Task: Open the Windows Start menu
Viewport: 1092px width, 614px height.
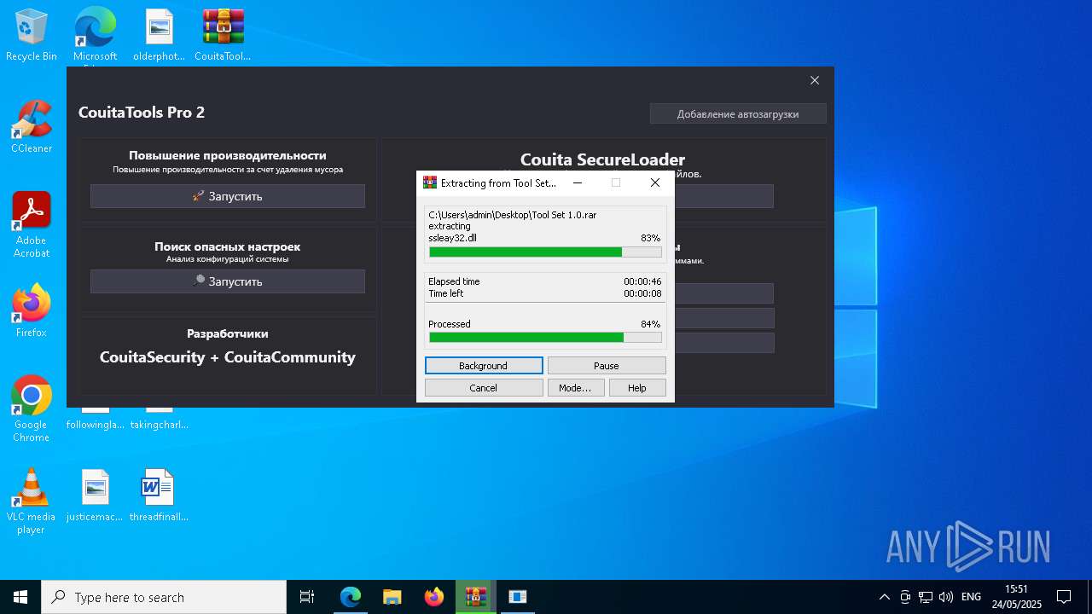Action: [x=20, y=597]
